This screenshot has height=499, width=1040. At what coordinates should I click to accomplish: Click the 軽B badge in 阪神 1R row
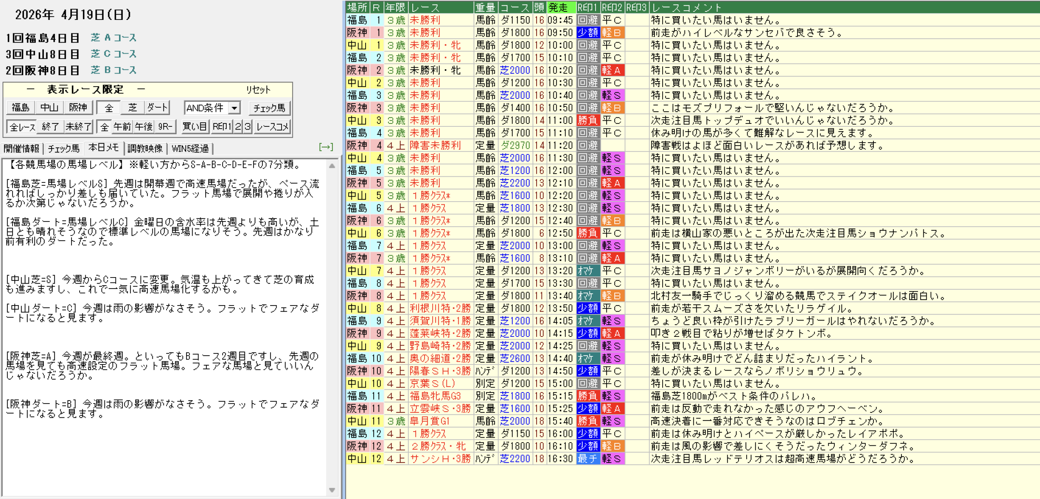click(612, 33)
